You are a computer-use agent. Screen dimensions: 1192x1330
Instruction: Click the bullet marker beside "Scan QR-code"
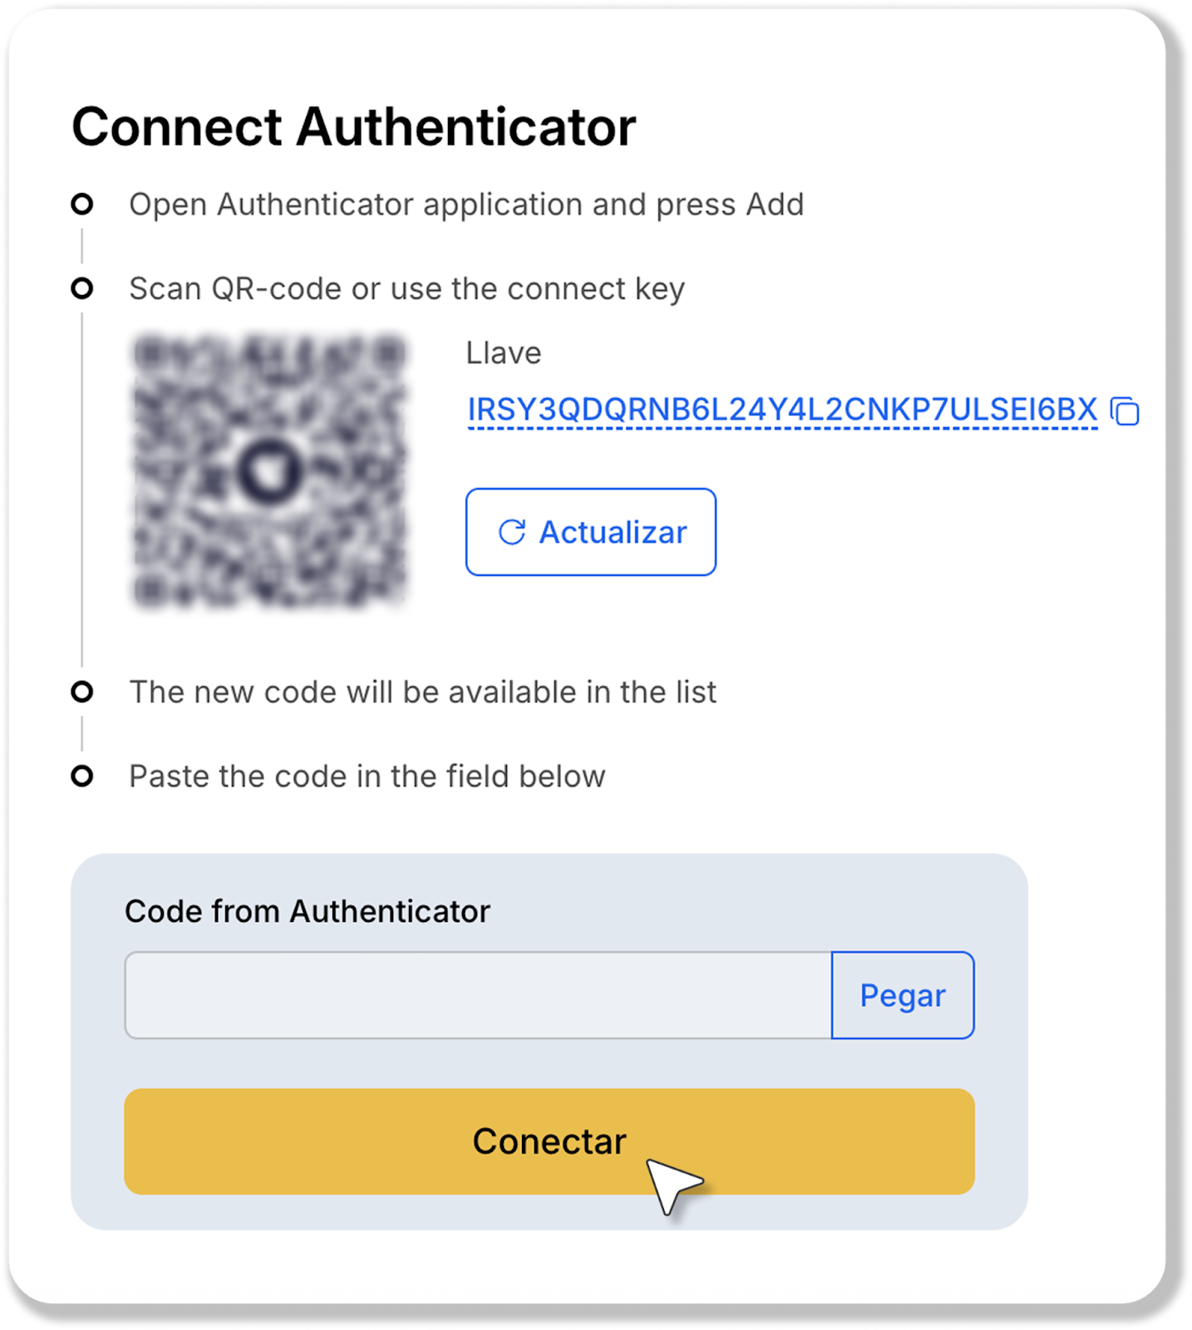[81, 288]
